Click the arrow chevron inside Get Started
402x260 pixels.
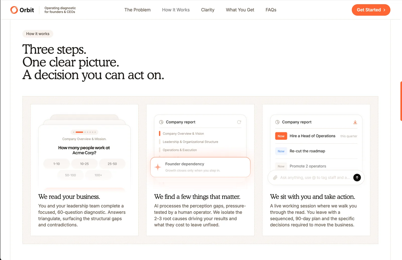coord(384,10)
